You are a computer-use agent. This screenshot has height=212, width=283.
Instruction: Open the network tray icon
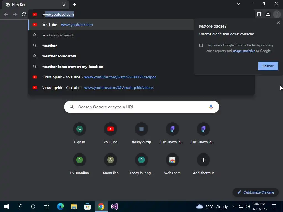point(241,206)
